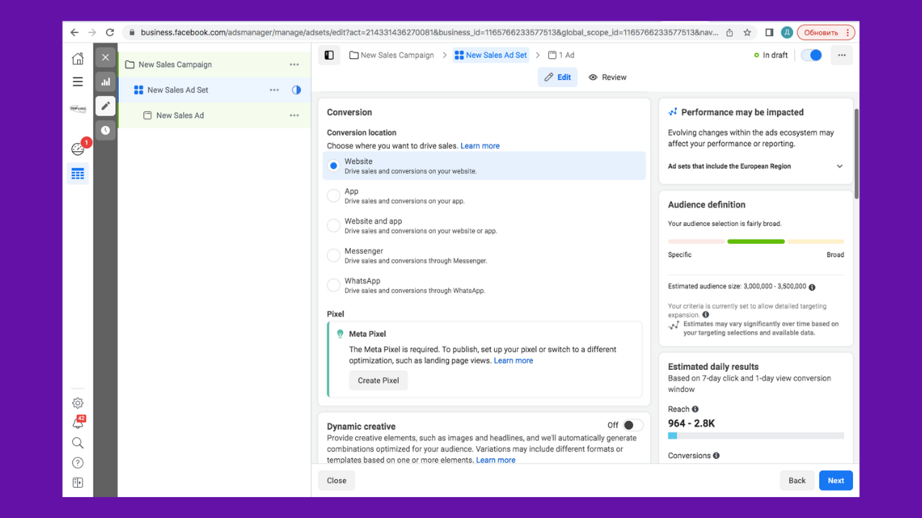Open the charts view icon in editor rail
The image size is (922, 518).
tap(106, 81)
